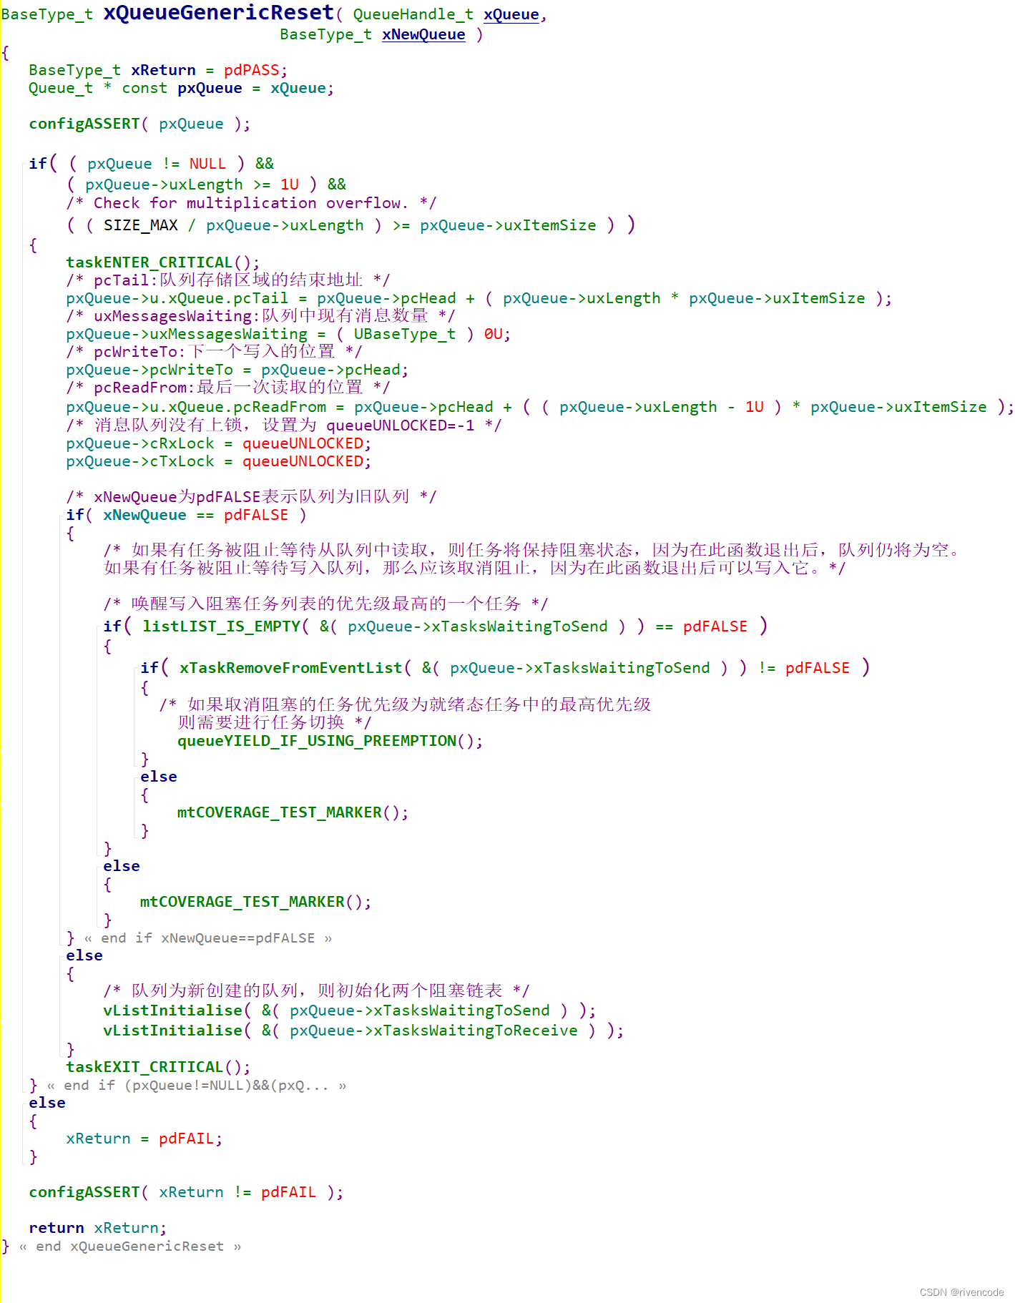
Task: Click the taskEXIT_CRITICAL() call
Action: tap(158, 1067)
